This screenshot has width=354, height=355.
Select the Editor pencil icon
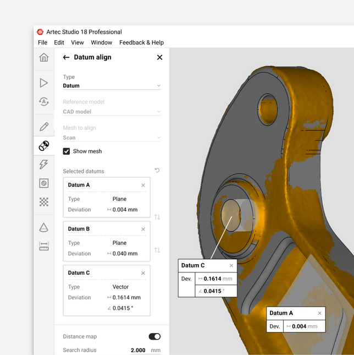[x=44, y=127]
